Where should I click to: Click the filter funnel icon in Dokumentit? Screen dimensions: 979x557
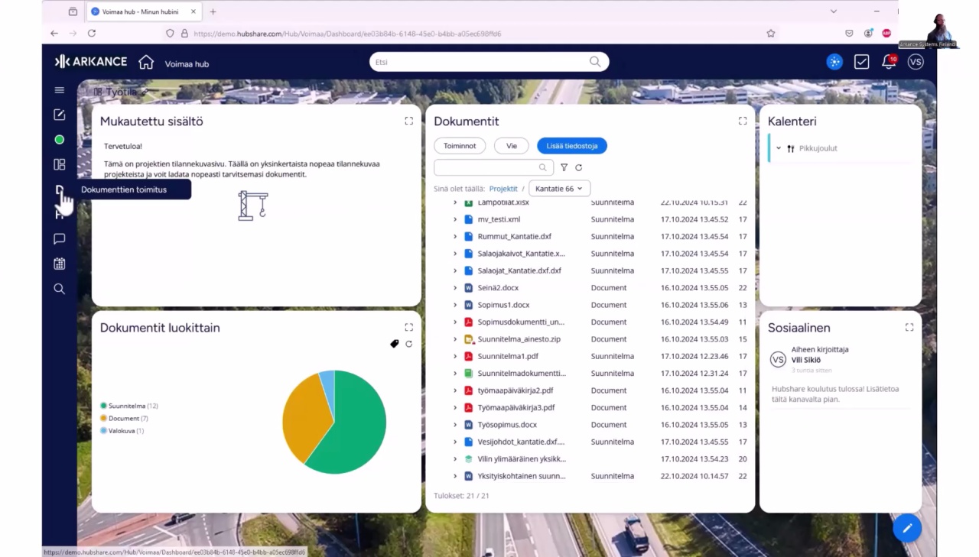(x=564, y=167)
